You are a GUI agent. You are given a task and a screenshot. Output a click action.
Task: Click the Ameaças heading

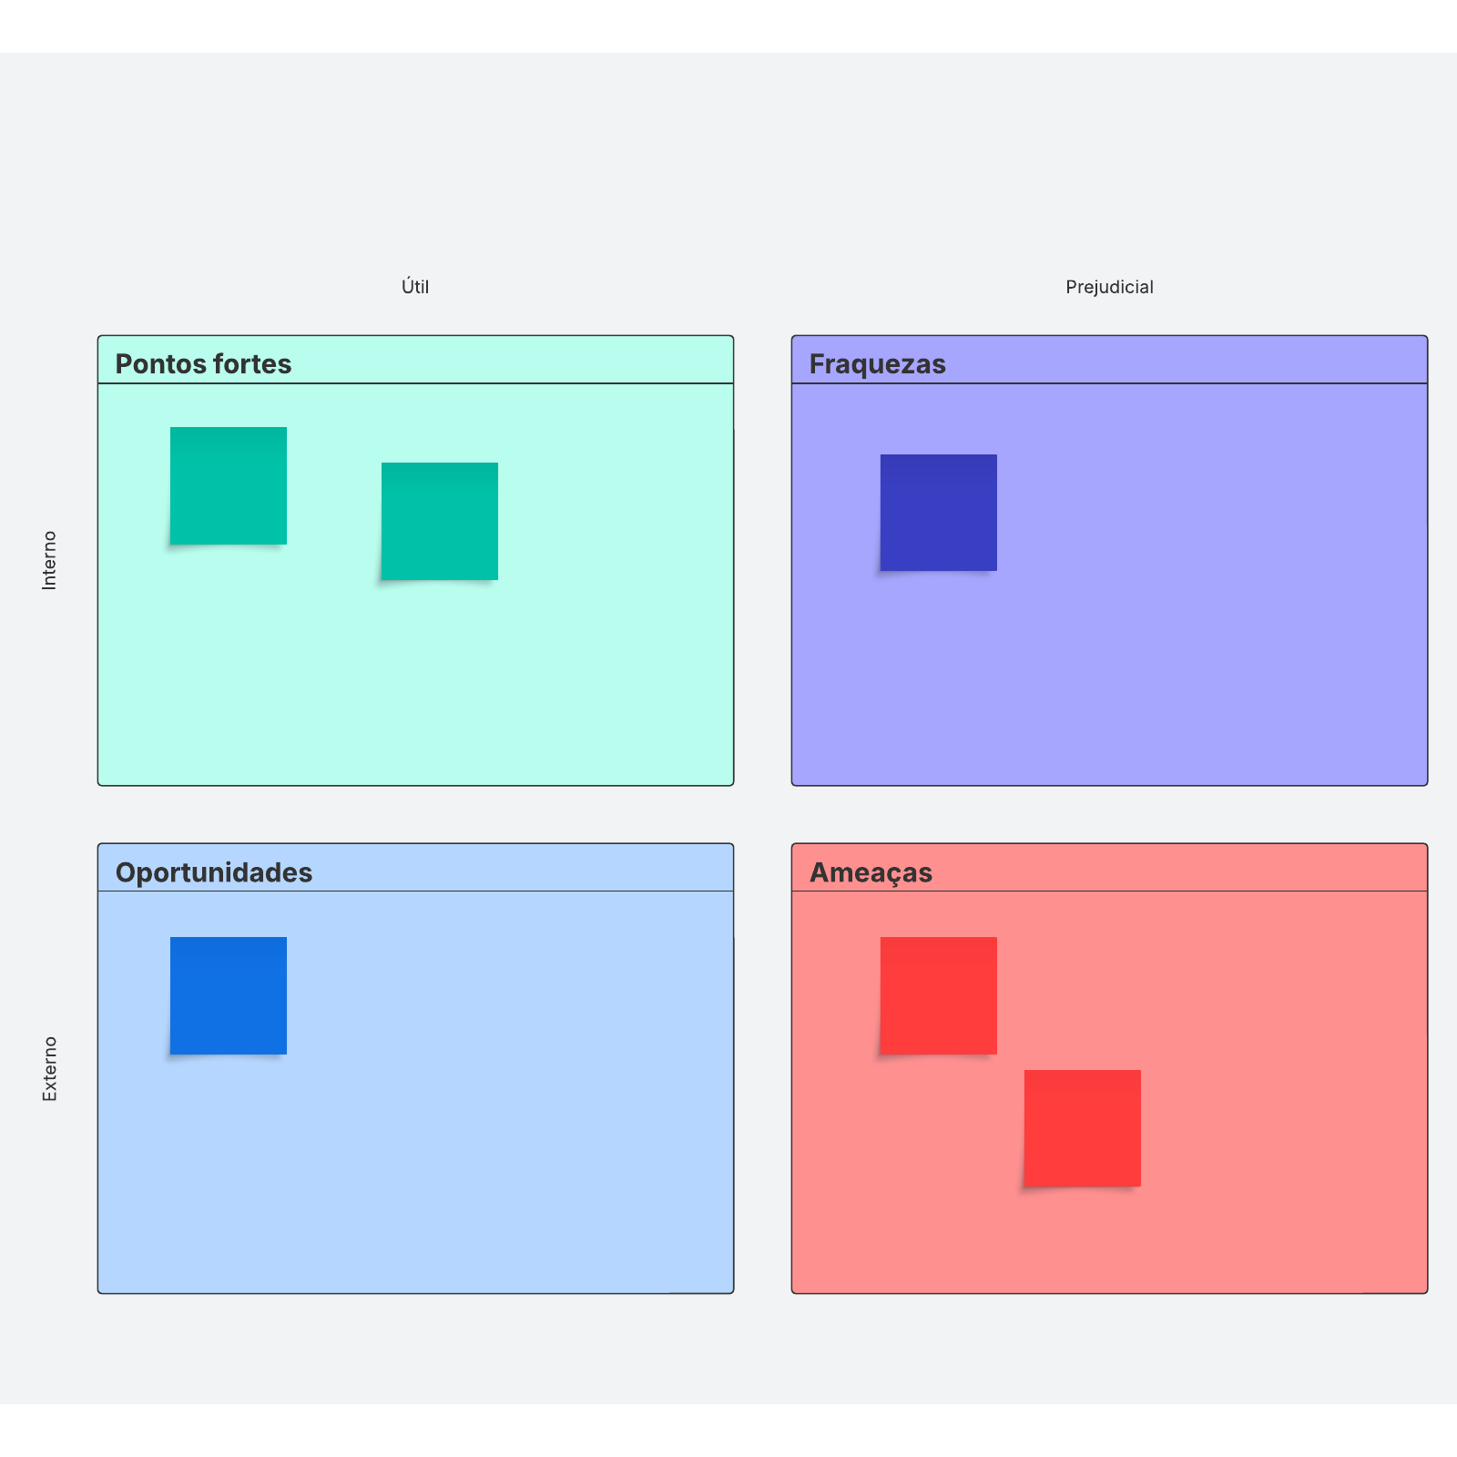[871, 872]
